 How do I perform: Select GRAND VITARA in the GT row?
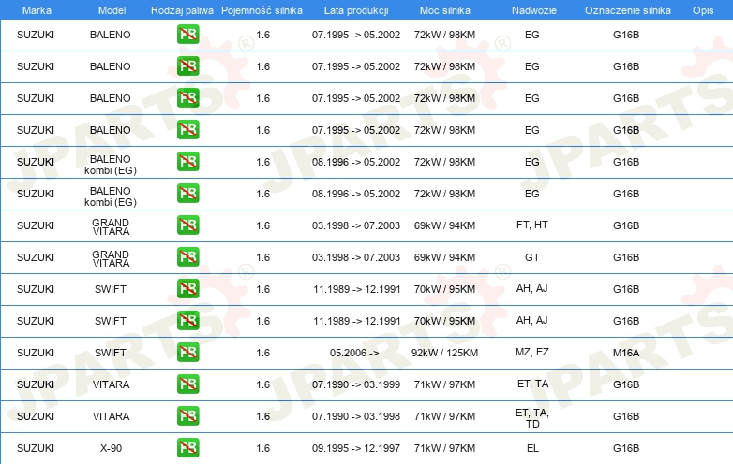111,258
